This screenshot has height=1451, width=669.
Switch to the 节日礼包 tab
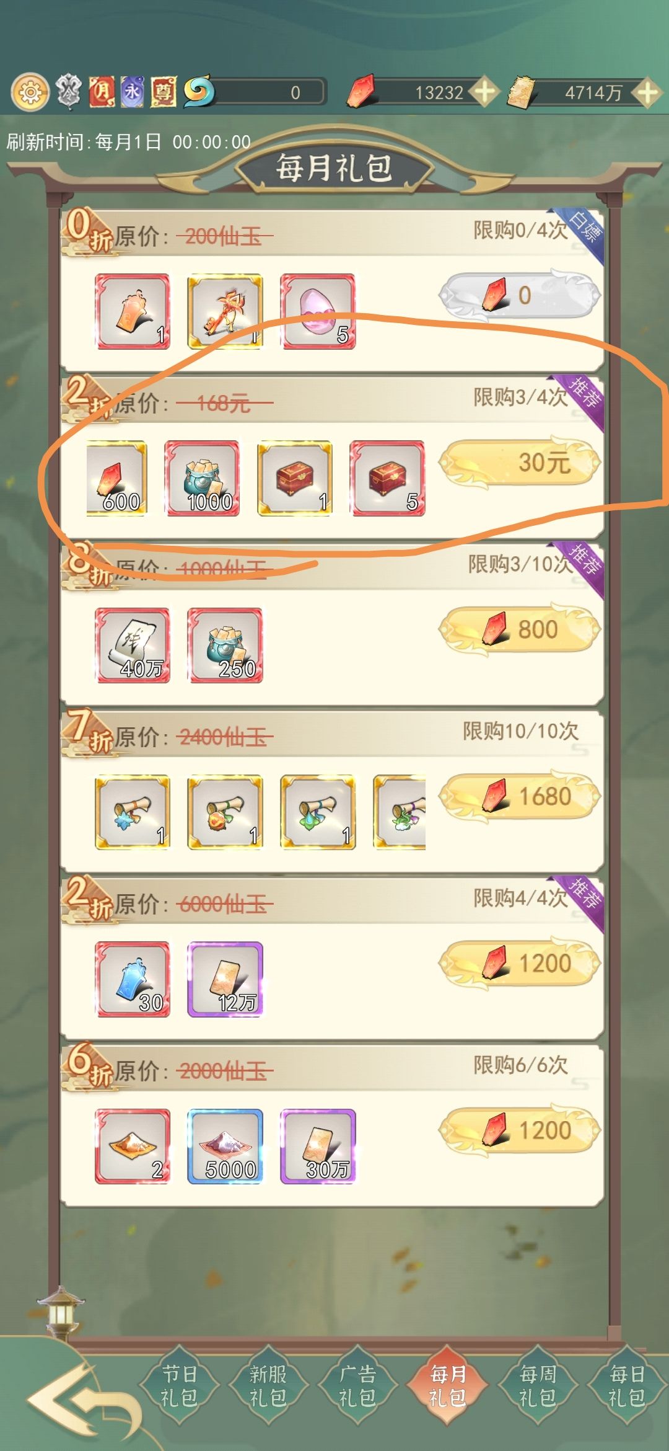[x=179, y=1386]
